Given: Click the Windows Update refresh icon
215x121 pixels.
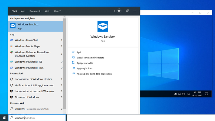Looking at the screenshot, I should click(12, 79).
